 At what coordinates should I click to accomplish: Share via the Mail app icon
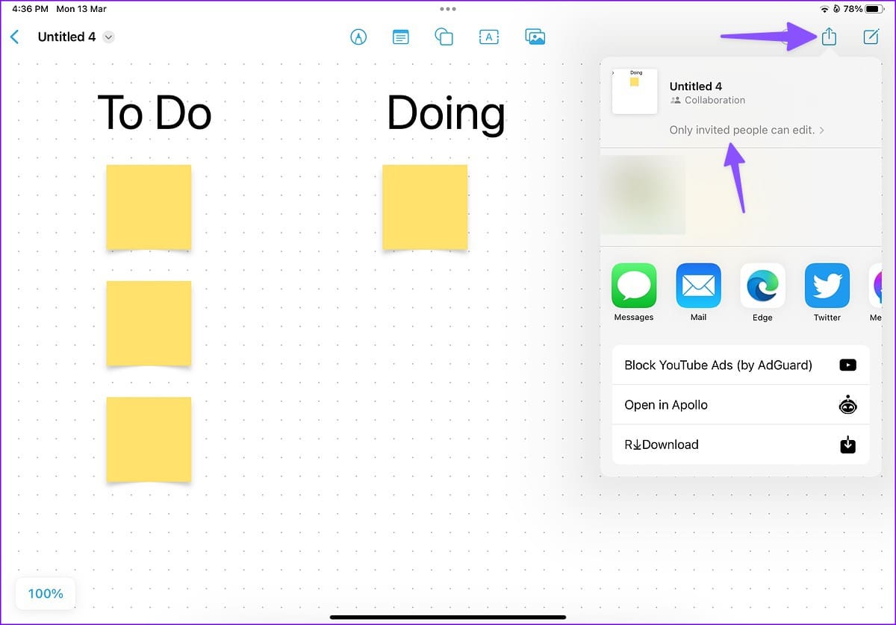[698, 286]
